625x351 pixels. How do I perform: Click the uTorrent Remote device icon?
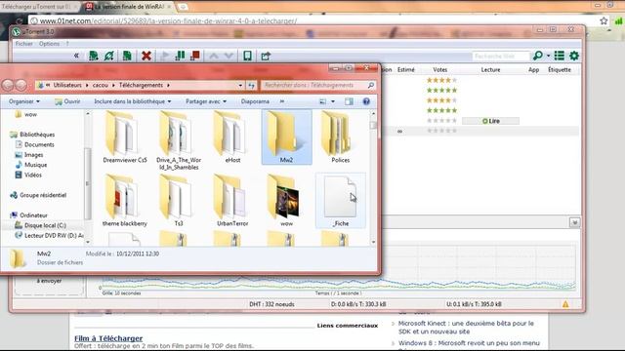[247, 56]
